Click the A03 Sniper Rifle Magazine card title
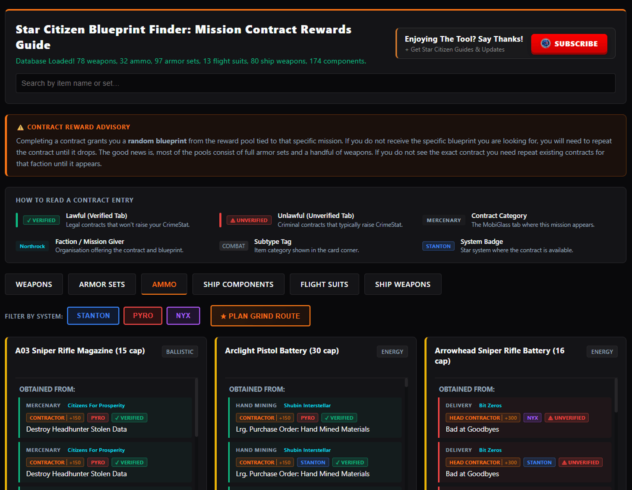 [x=80, y=351]
